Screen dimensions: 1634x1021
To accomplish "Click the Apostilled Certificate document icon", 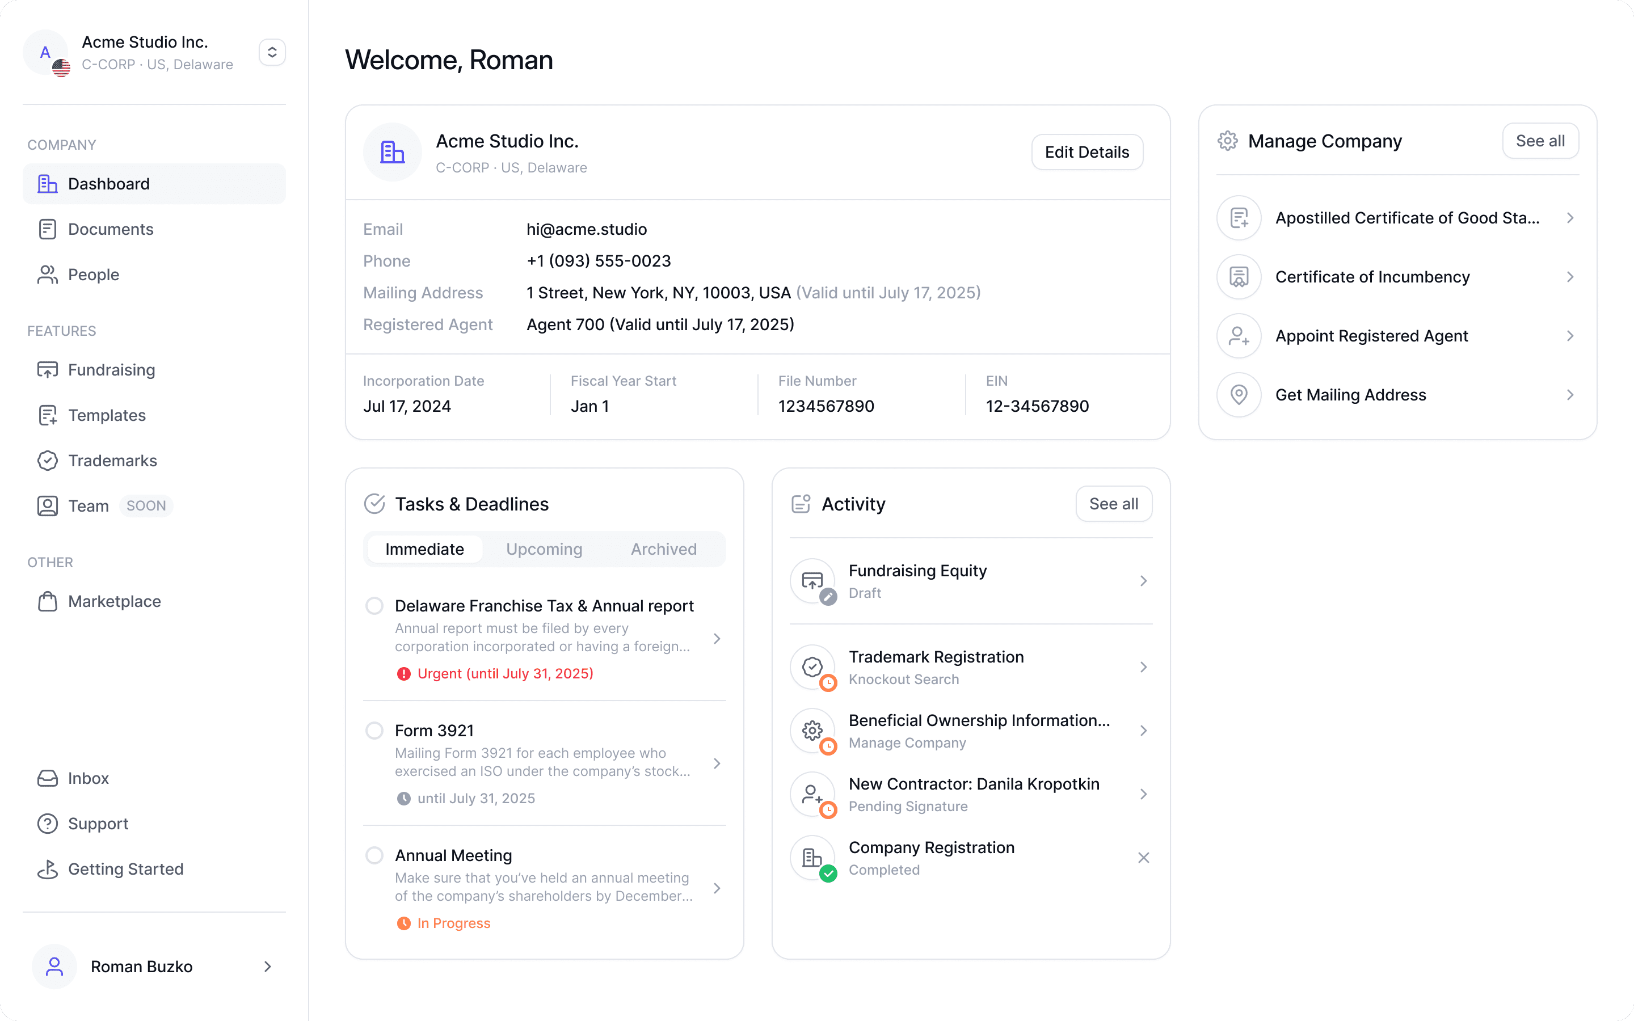I will point(1239,218).
